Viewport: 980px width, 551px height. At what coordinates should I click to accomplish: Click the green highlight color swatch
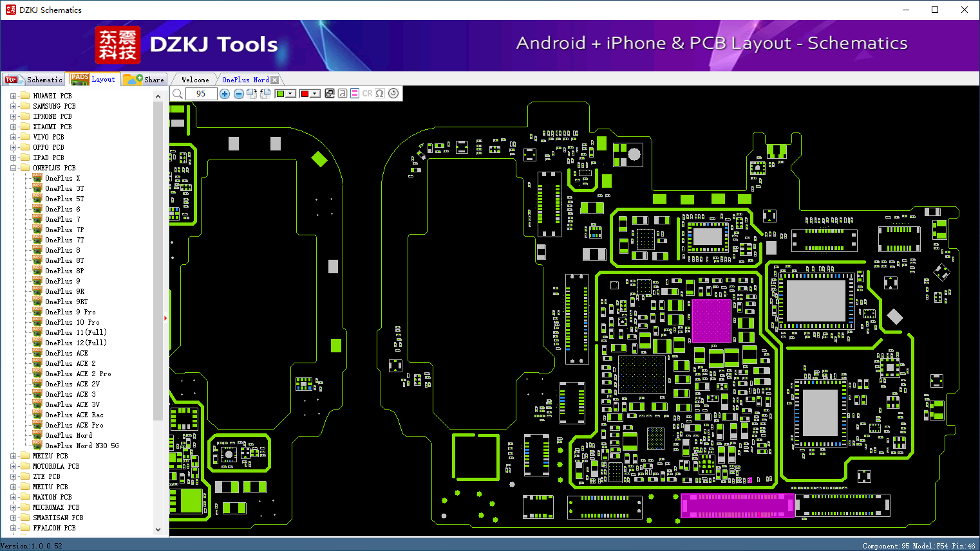click(280, 94)
